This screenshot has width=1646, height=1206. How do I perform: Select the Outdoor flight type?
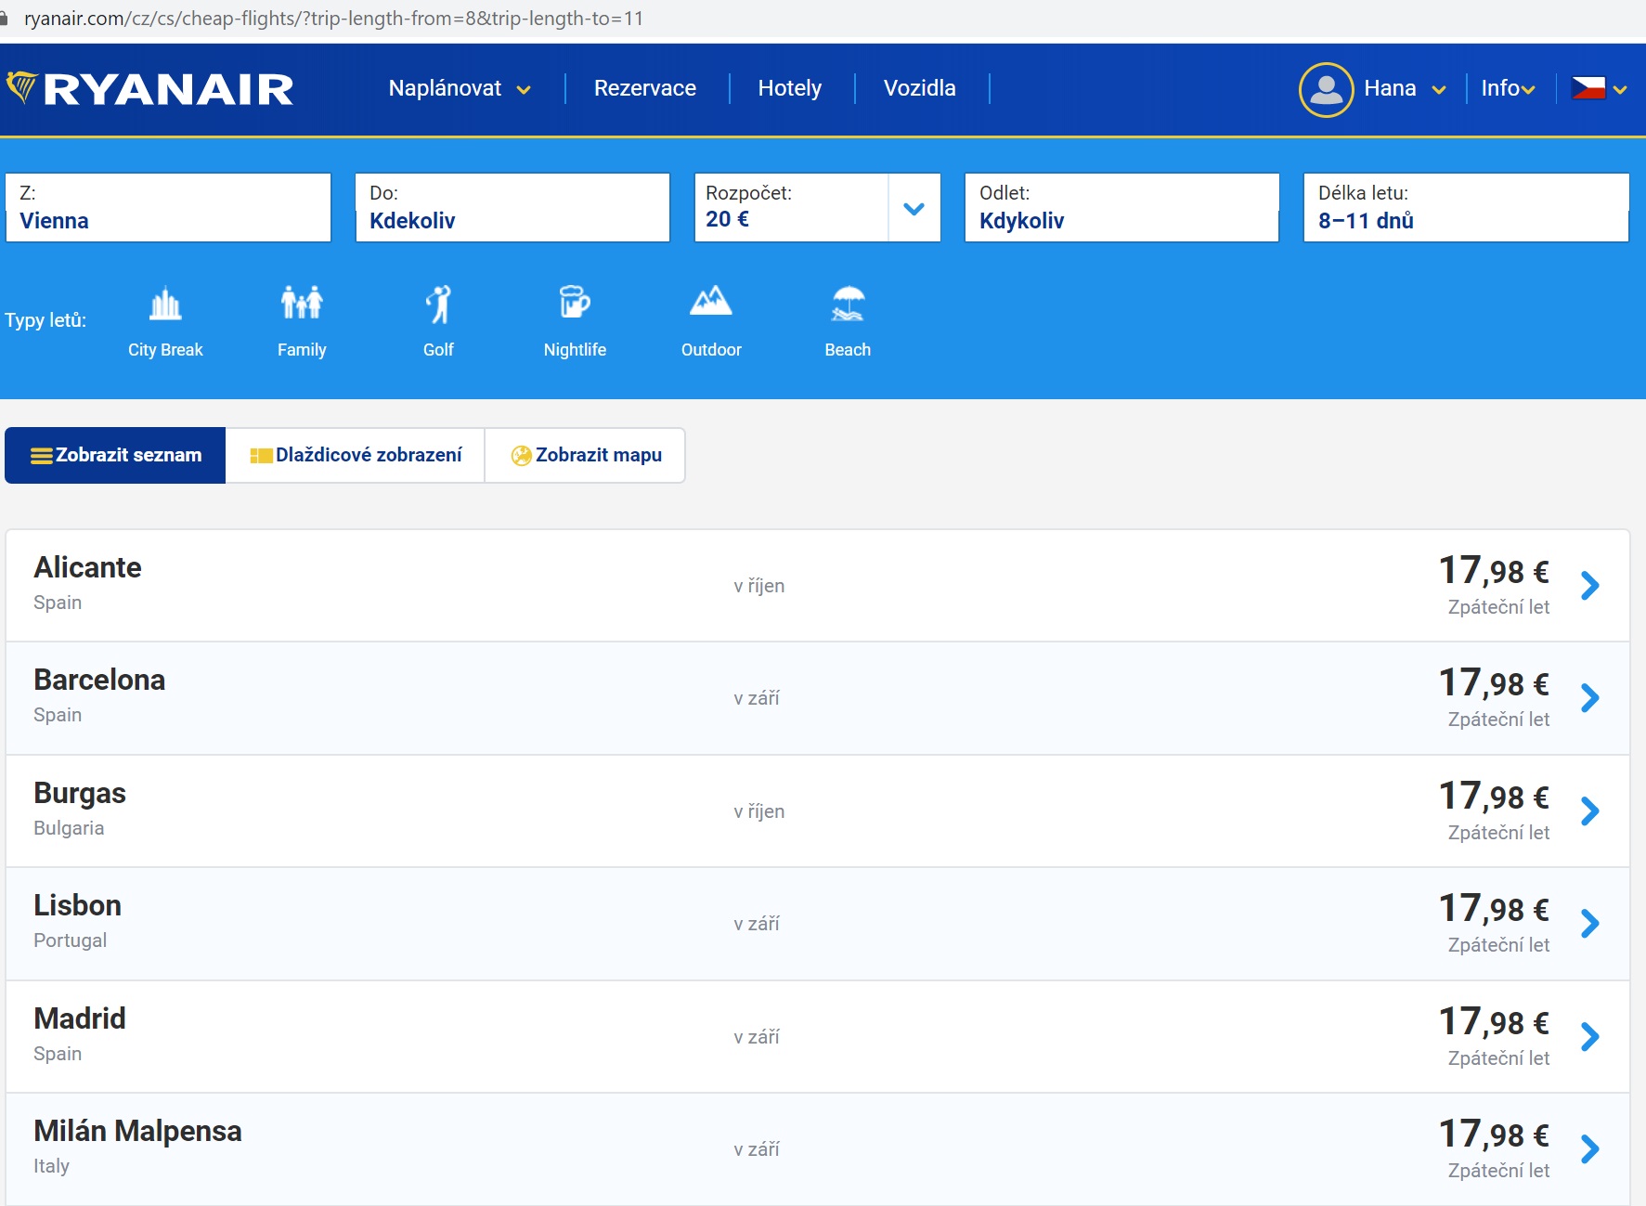pos(711,320)
